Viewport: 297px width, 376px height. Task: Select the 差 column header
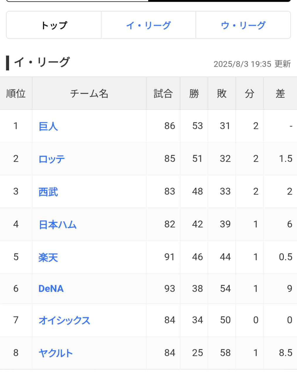tap(280, 94)
